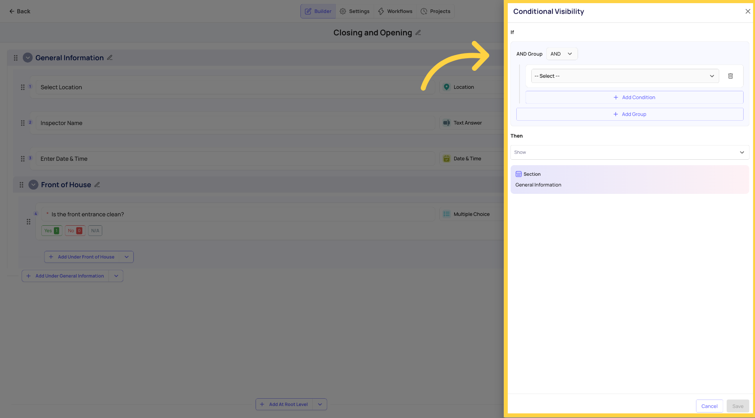This screenshot has height=418, width=755.
Task: Click pencil icon next to General Information
Action: (110, 58)
